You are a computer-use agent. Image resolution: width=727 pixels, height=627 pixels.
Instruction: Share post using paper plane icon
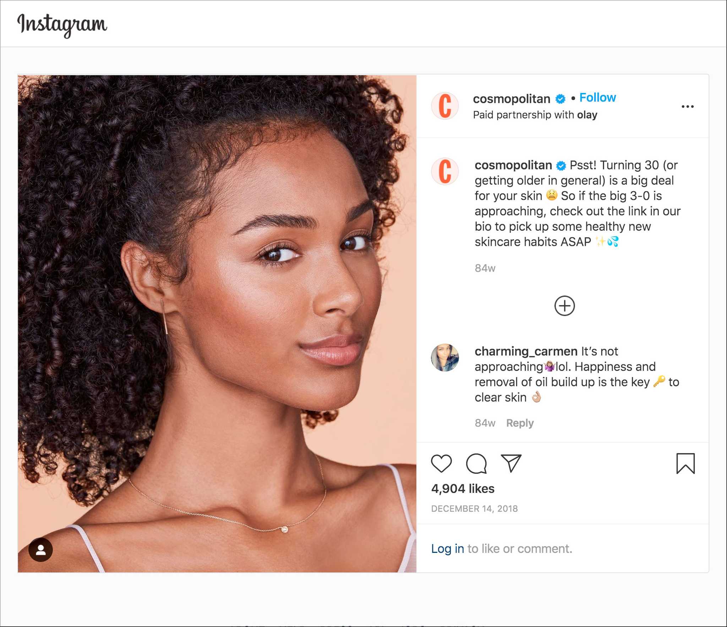pos(511,463)
